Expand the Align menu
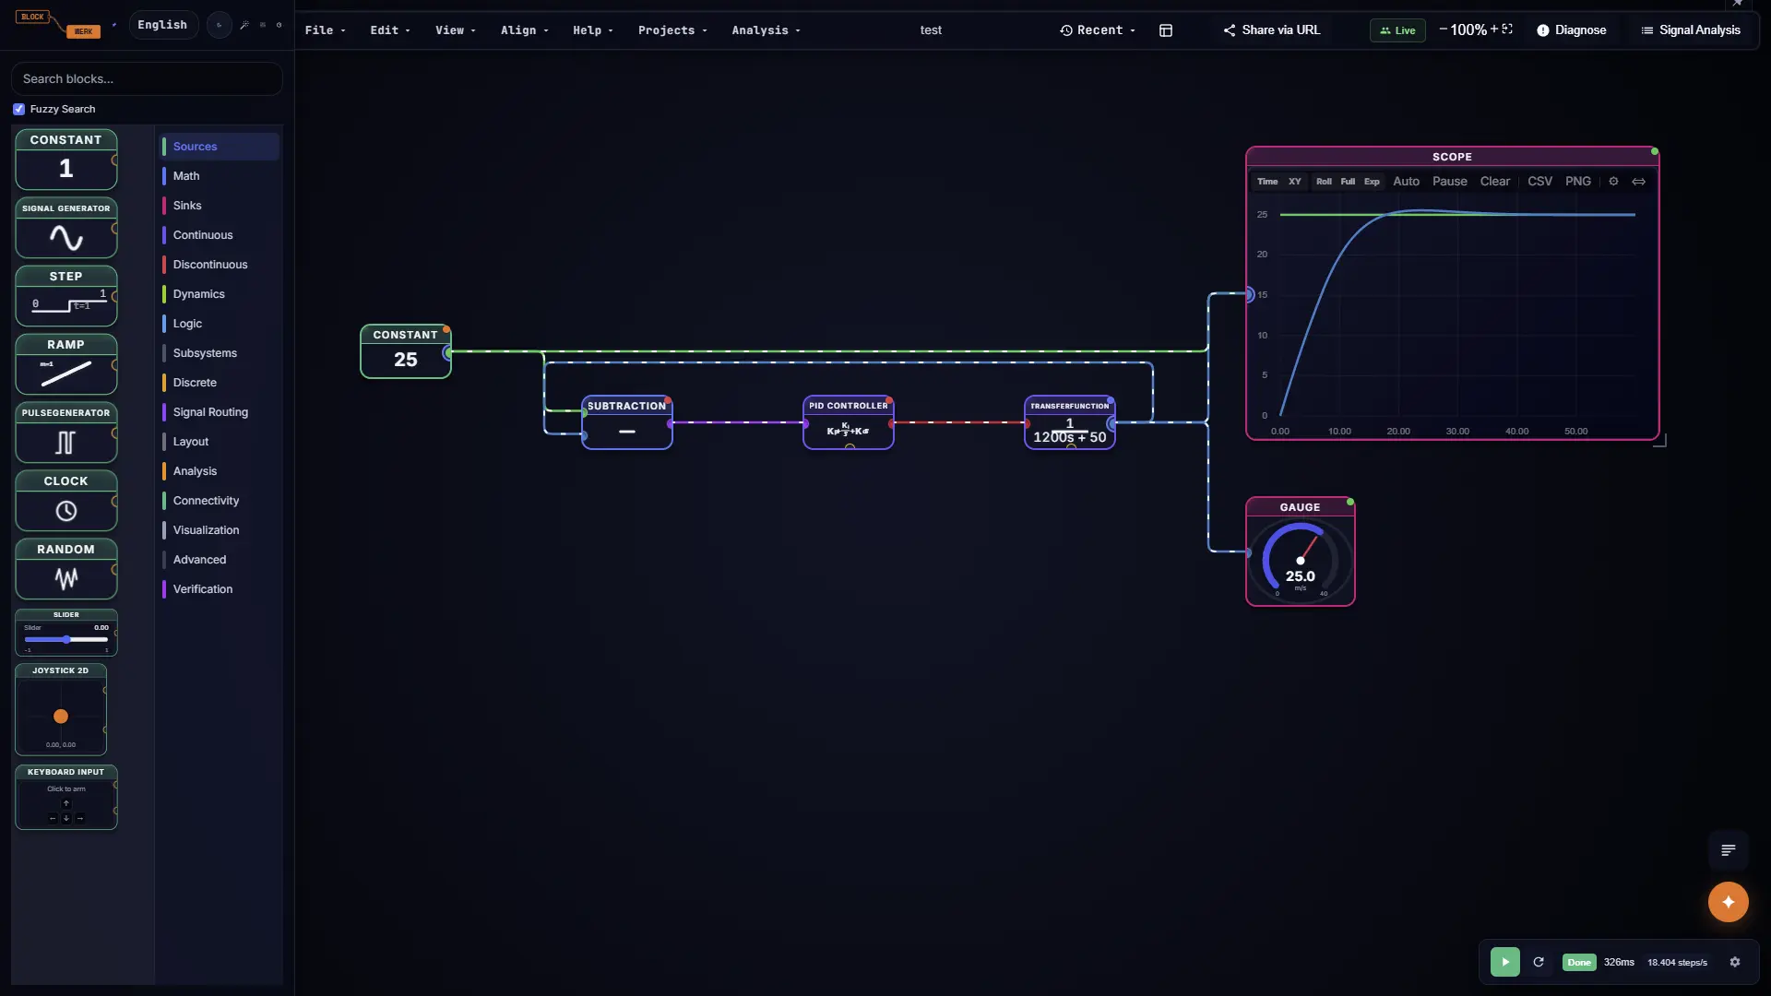 (524, 30)
